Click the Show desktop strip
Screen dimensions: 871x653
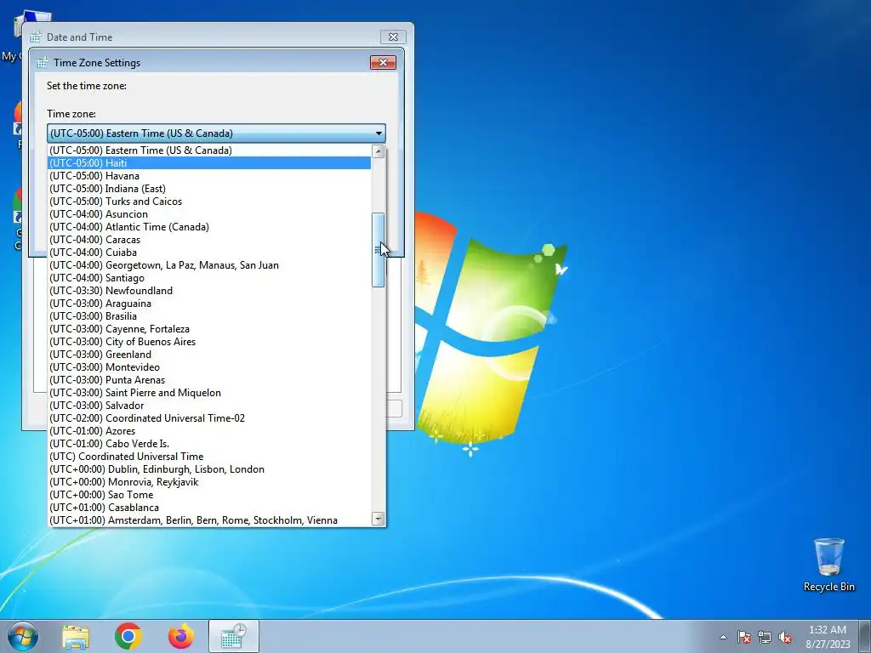[865, 636]
